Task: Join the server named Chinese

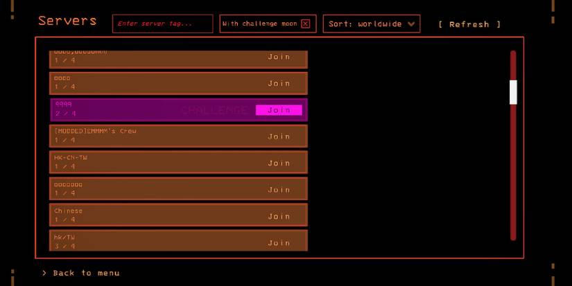Action: [x=279, y=217]
